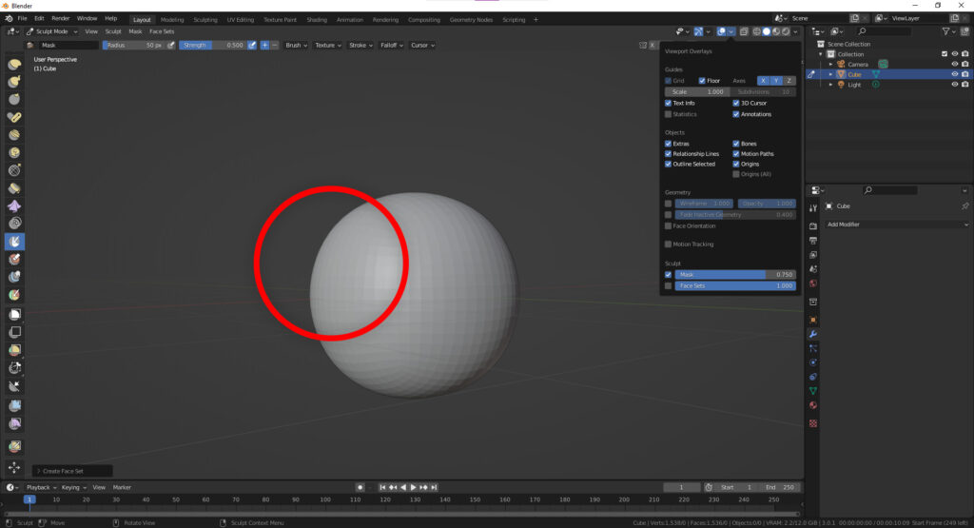The width and height of the screenshot is (974, 528).
Task: Disable the Floor checkbox in overlays
Action: (x=702, y=81)
